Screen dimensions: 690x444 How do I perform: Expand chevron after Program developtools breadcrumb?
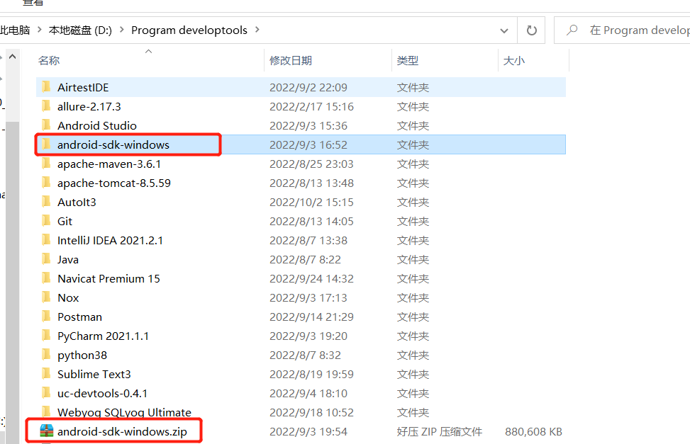(x=257, y=30)
